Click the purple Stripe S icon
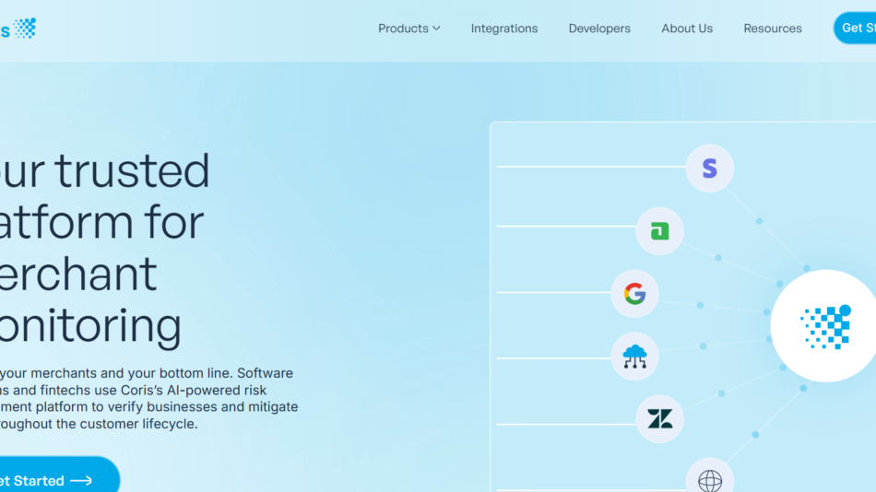Image resolution: width=876 pixels, height=492 pixels. point(709,168)
